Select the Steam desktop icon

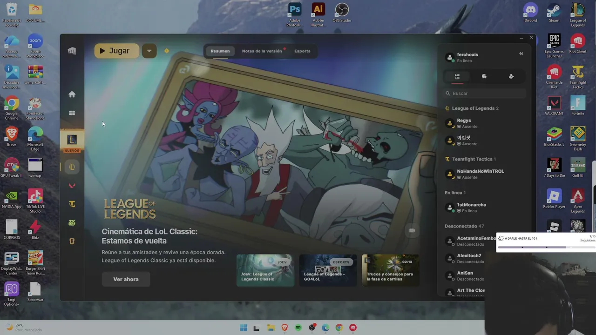click(x=554, y=13)
